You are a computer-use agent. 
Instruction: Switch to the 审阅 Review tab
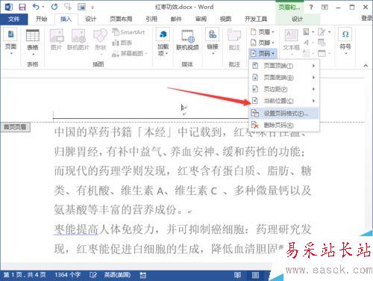coord(201,19)
